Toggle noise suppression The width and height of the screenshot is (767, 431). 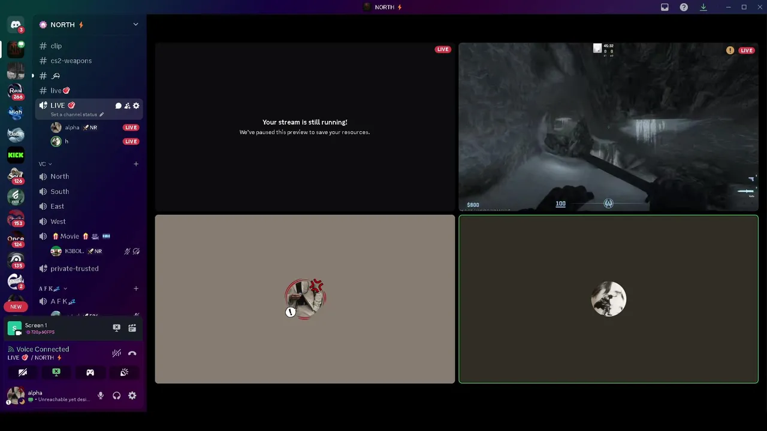116,353
